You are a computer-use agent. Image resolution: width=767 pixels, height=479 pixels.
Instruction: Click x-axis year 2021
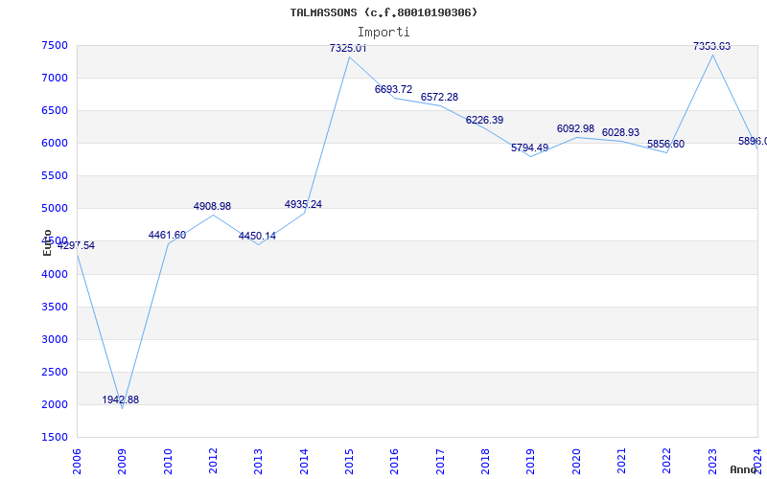pos(621,461)
